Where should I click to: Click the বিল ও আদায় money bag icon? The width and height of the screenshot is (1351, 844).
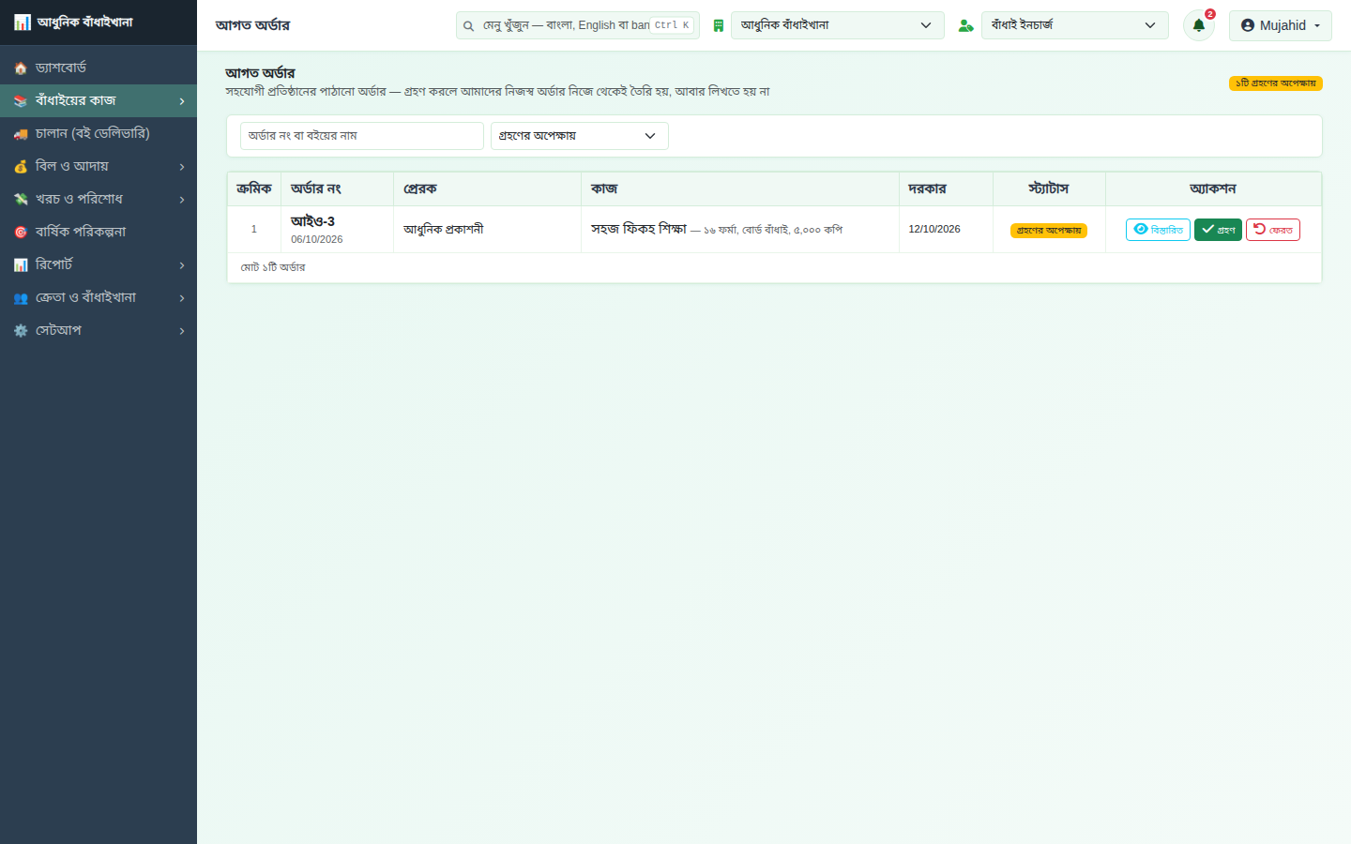tap(21, 167)
